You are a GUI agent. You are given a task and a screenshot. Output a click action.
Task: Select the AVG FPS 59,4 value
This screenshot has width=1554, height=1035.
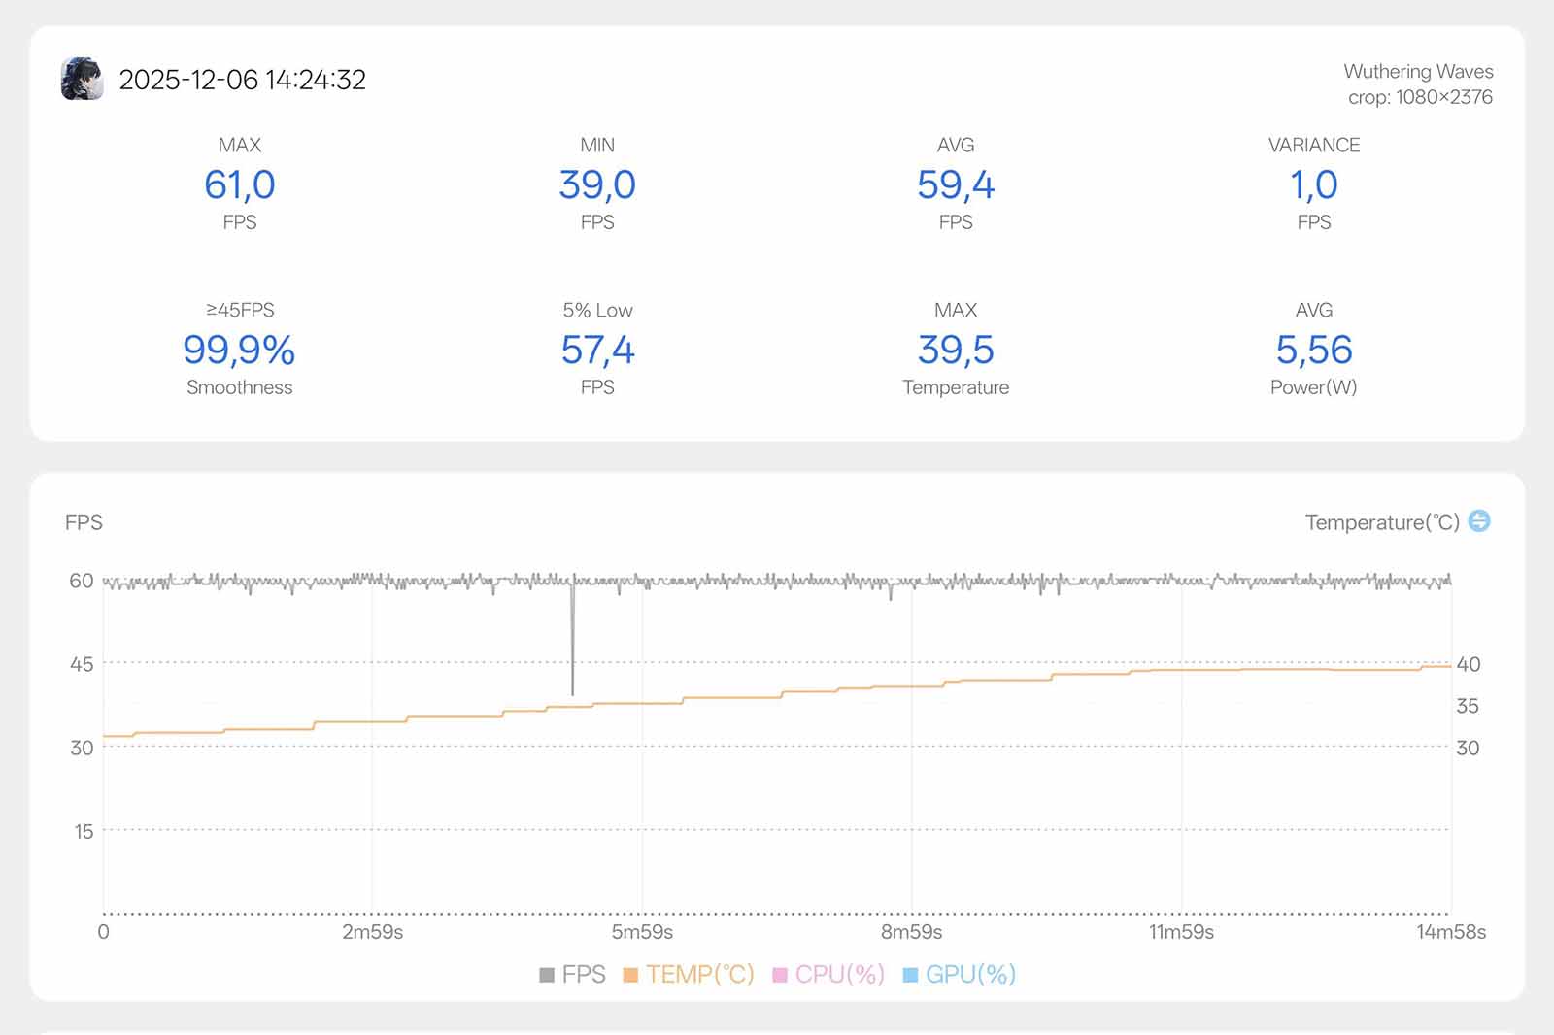[955, 184]
